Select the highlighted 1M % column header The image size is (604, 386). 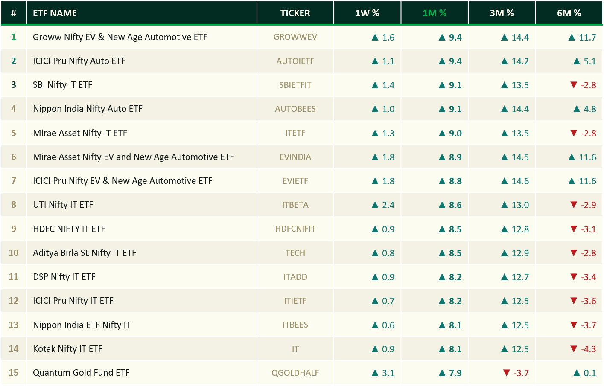435,13
